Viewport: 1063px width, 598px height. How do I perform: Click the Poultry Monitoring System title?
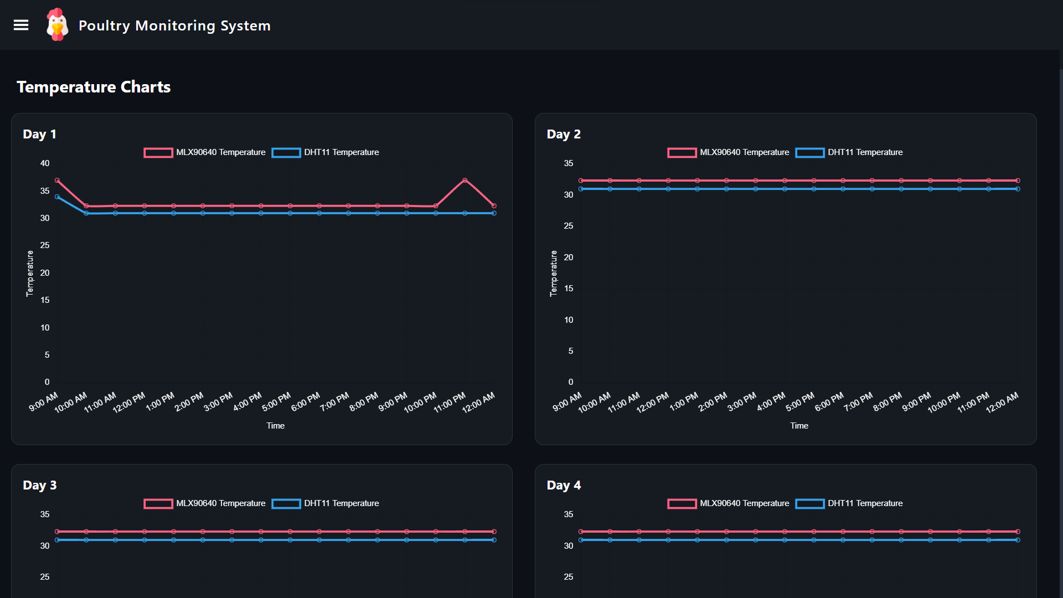pyautogui.click(x=174, y=25)
